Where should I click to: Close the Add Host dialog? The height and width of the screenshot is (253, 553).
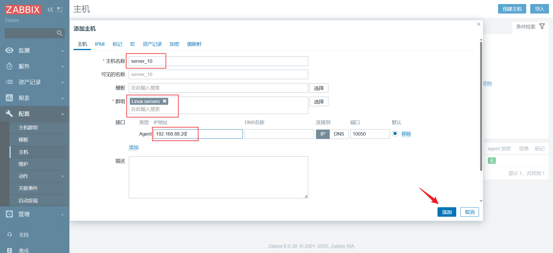[478, 24]
